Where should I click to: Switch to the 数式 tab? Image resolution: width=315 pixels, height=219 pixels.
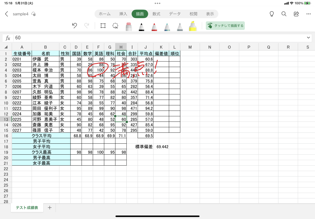156,14
